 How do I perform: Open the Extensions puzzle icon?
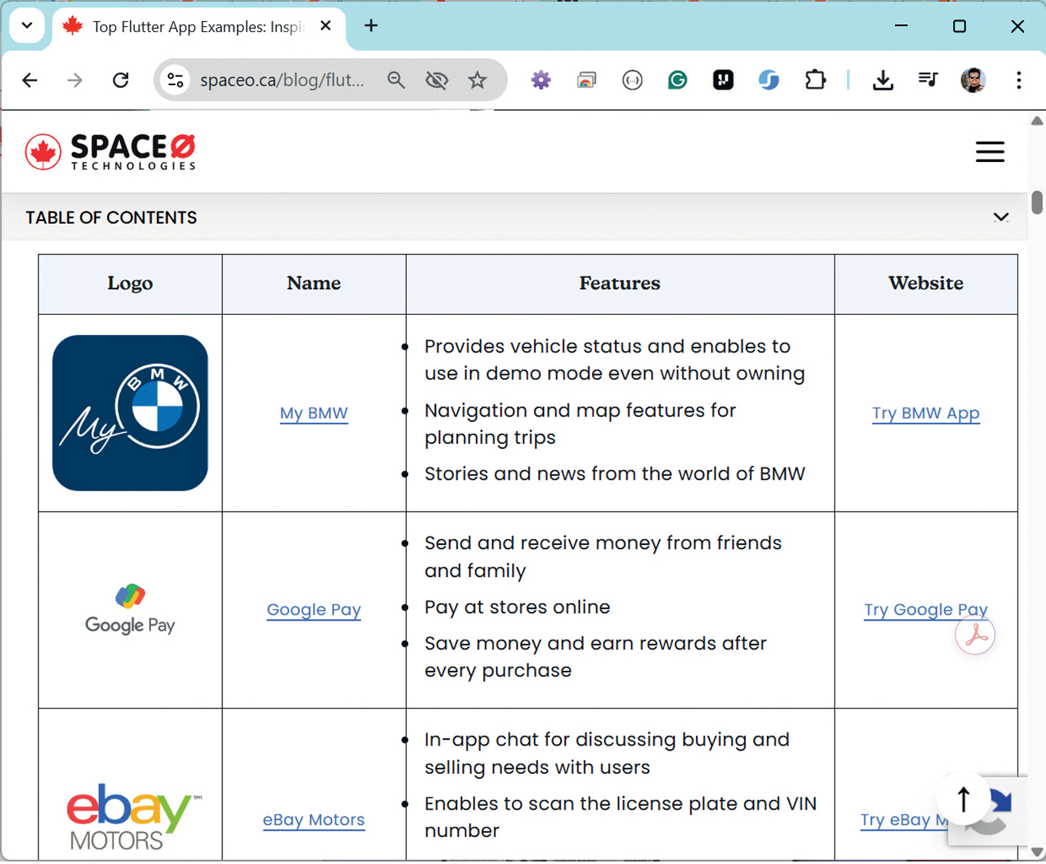click(x=816, y=80)
